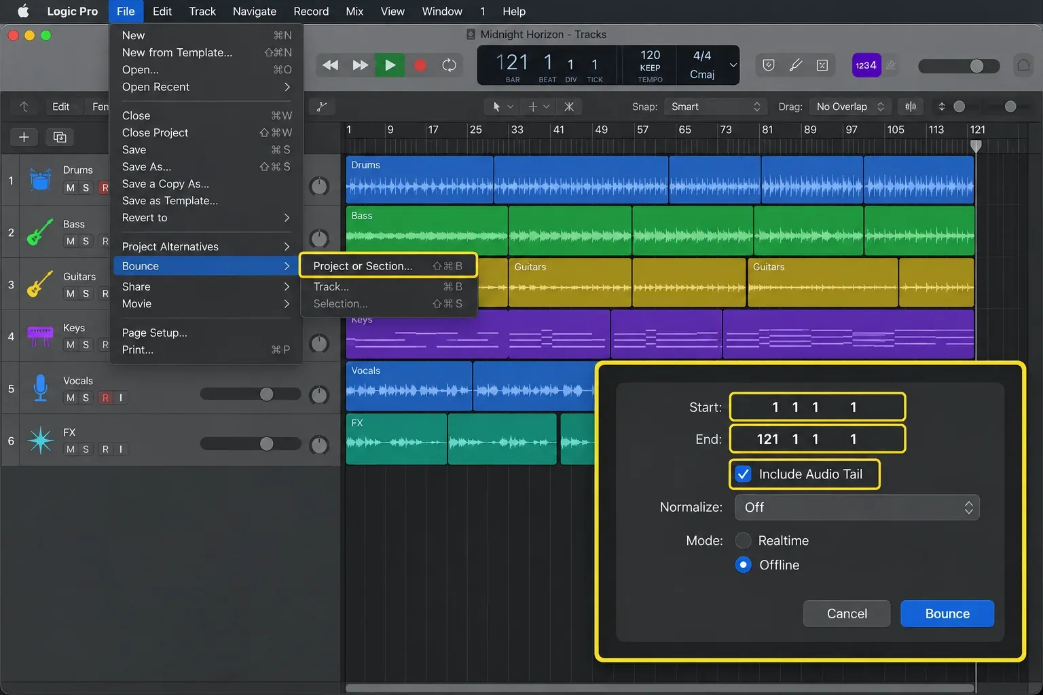Solo the Bass track
Screen dimensions: 1043x695
[x=86, y=241]
